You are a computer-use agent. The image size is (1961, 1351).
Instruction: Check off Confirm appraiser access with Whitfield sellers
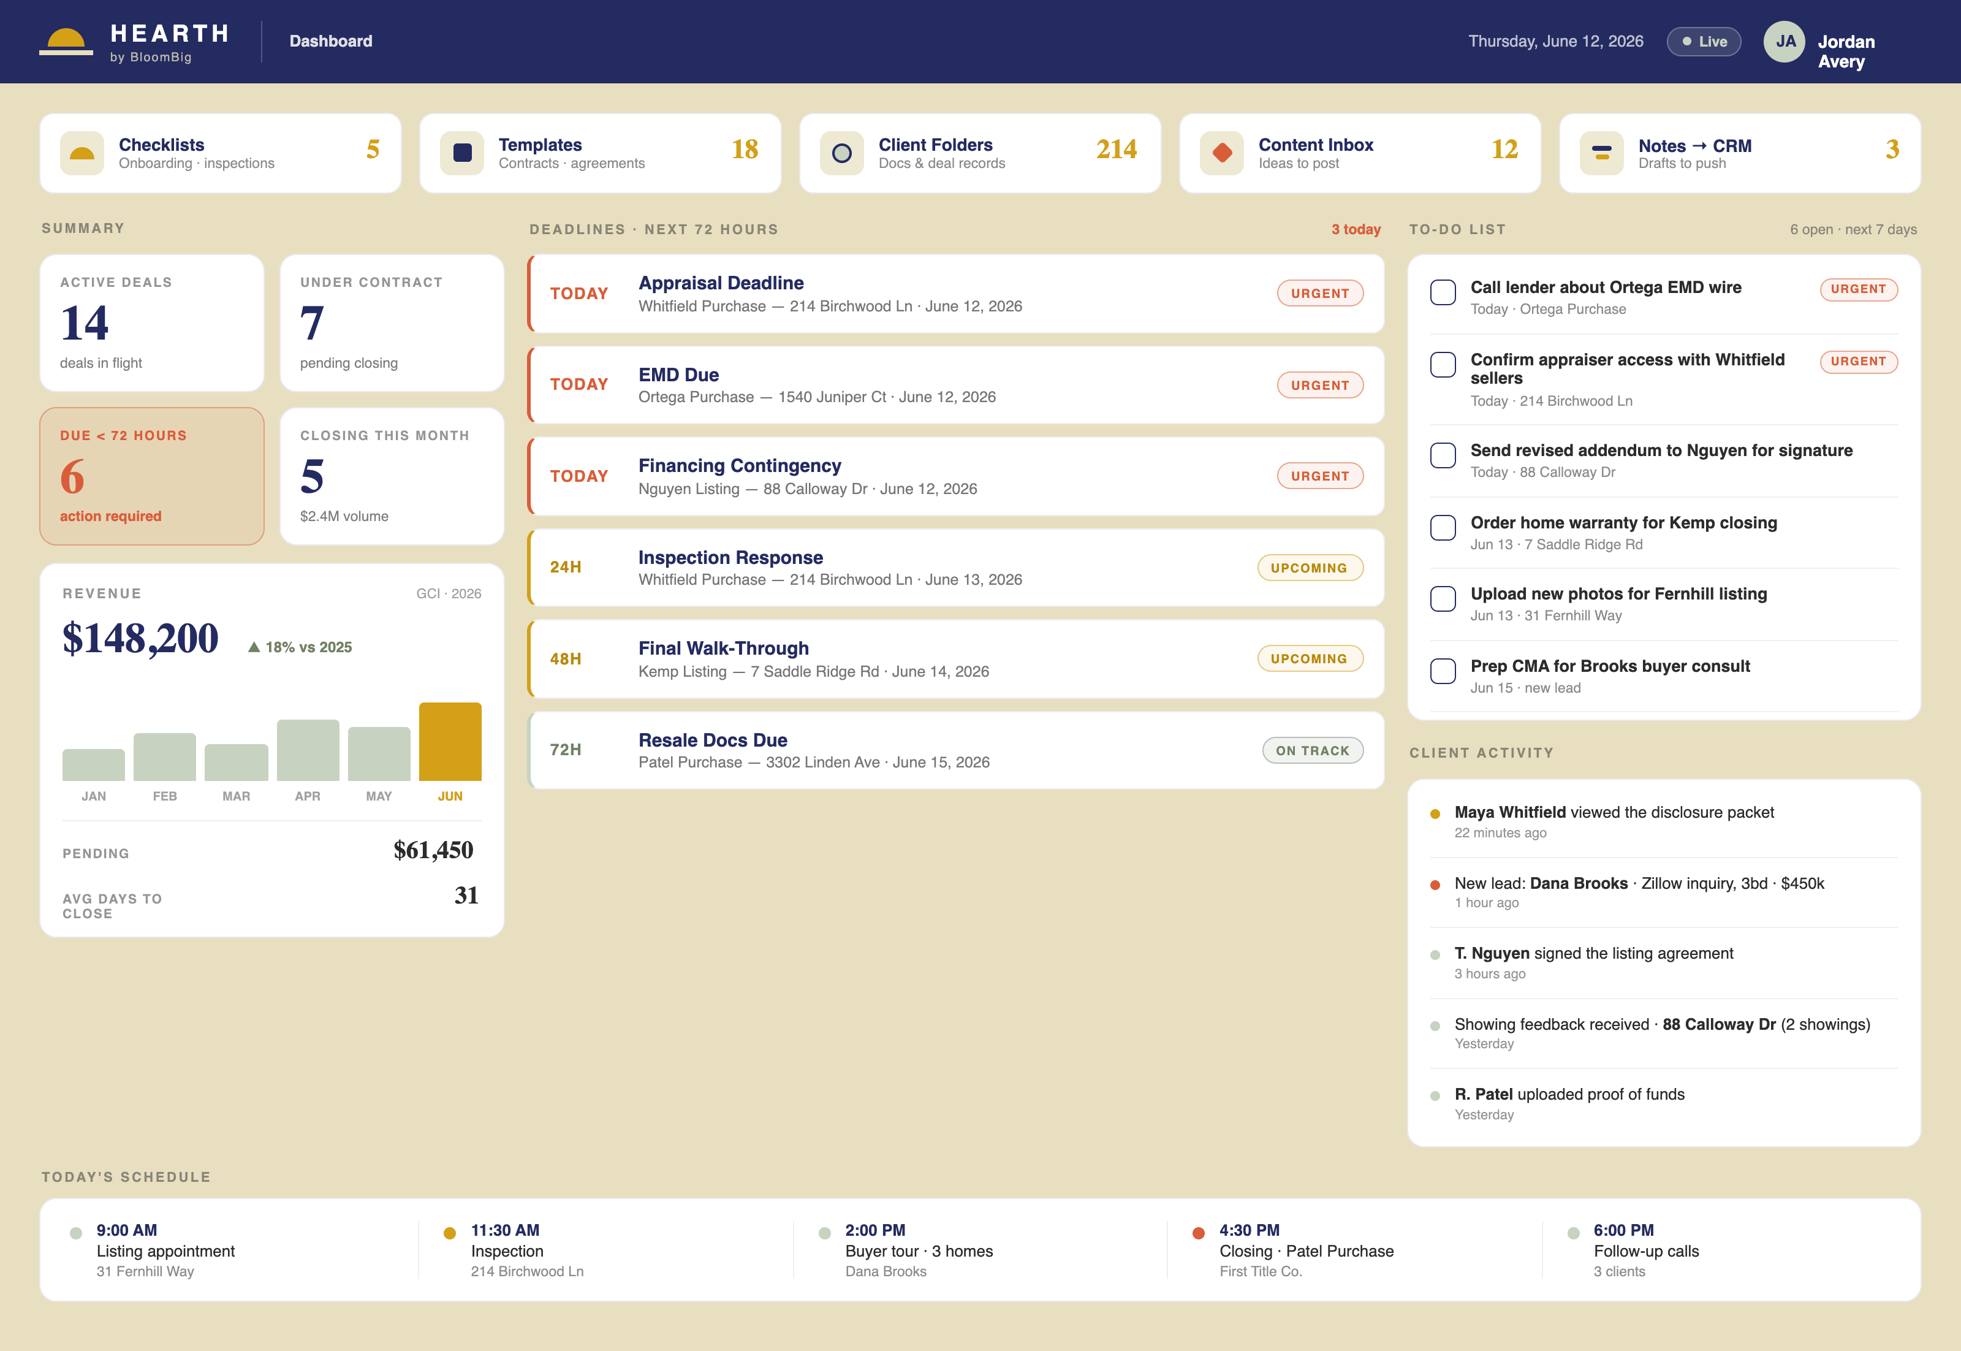[1443, 365]
